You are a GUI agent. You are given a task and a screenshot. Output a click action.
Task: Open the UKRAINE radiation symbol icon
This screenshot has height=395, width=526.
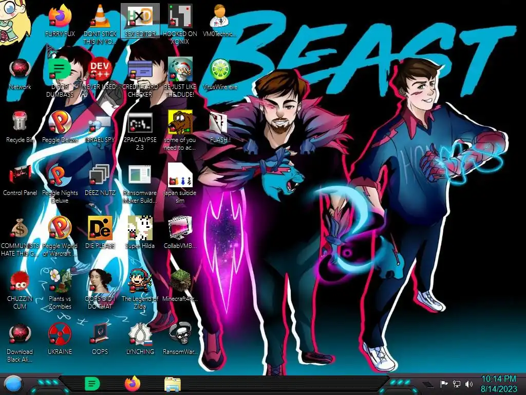[60, 334]
